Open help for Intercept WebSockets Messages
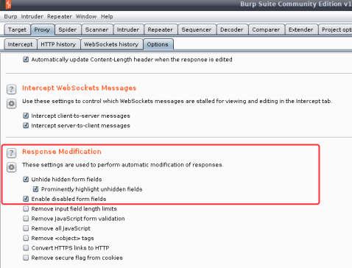The width and height of the screenshot is (352, 268). [11, 89]
